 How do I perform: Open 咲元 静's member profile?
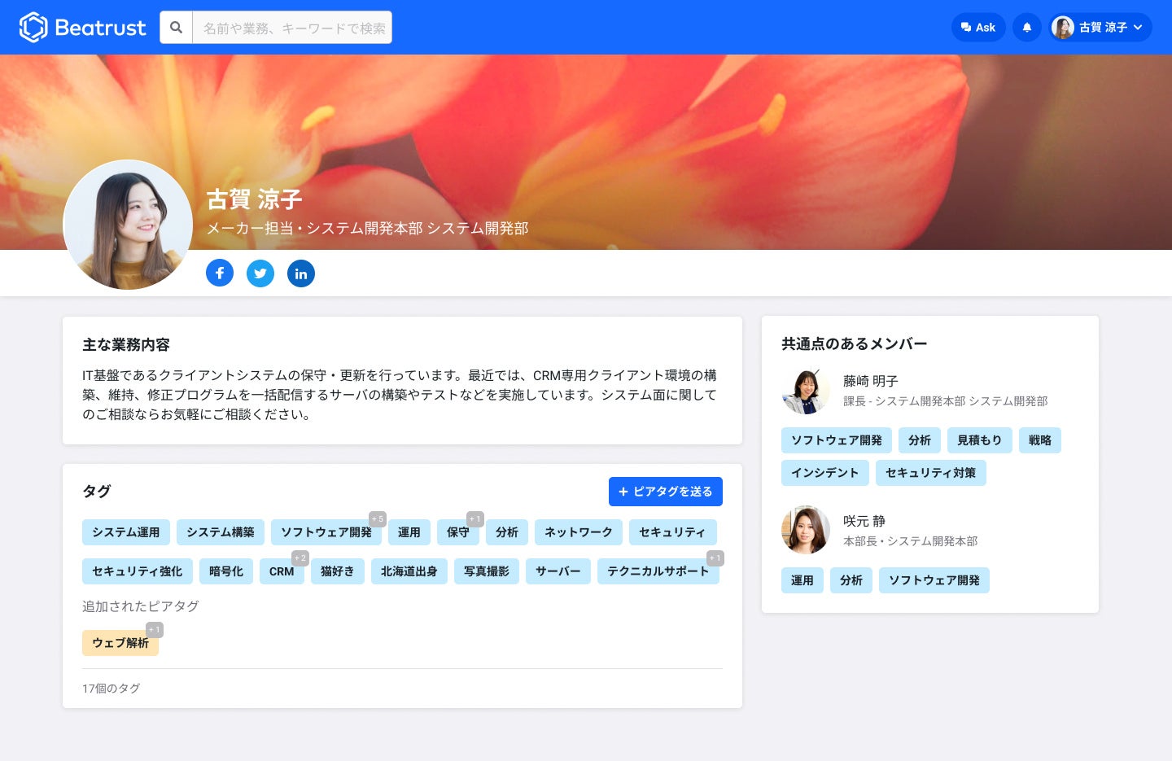coord(864,521)
